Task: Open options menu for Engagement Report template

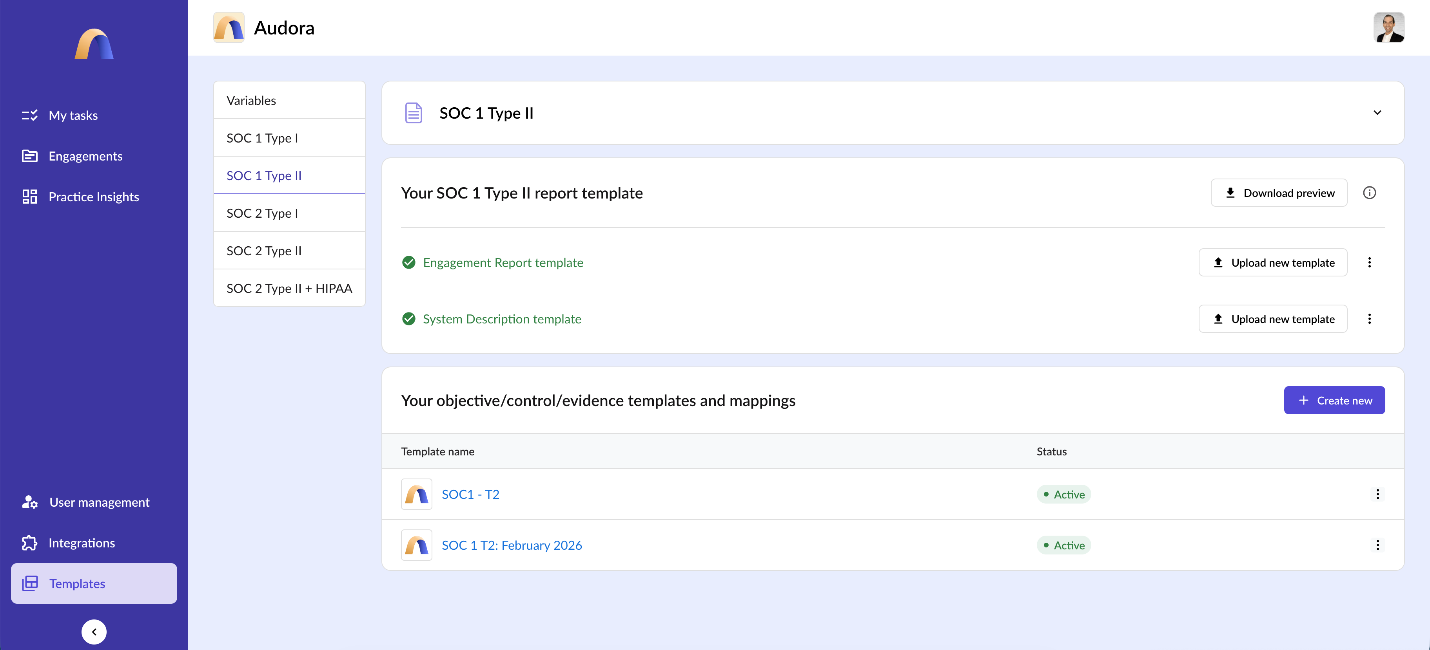Action: coord(1369,262)
